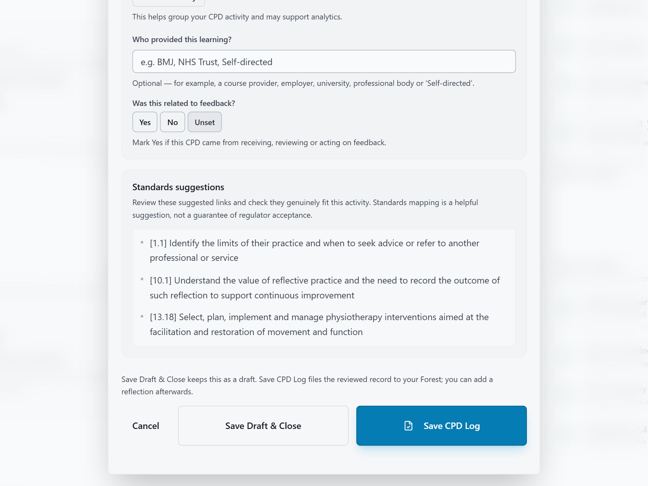Viewport: 648px width, 486px height.
Task: Click the Save Draft & Close explanation note
Action: (x=307, y=386)
